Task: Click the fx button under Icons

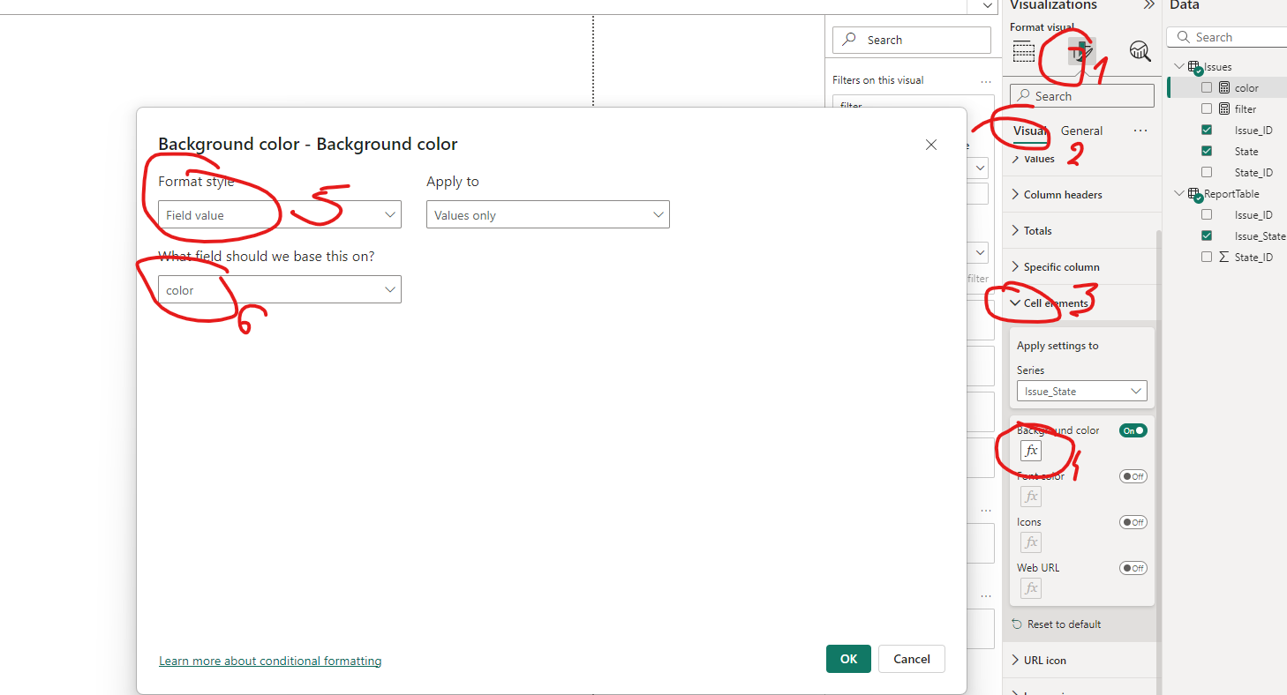Action: coord(1031,542)
